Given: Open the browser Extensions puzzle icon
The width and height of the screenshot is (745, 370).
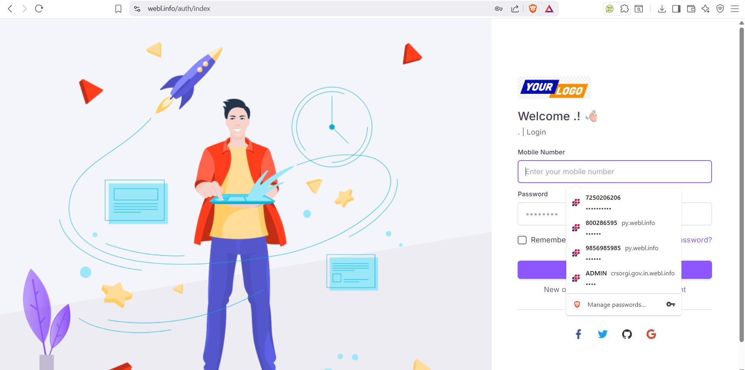Looking at the screenshot, I should click(624, 9).
